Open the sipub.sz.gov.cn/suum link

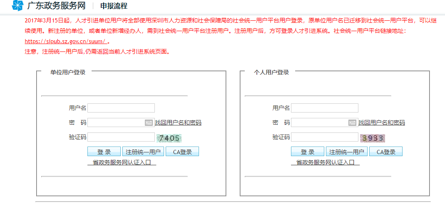pos(66,42)
